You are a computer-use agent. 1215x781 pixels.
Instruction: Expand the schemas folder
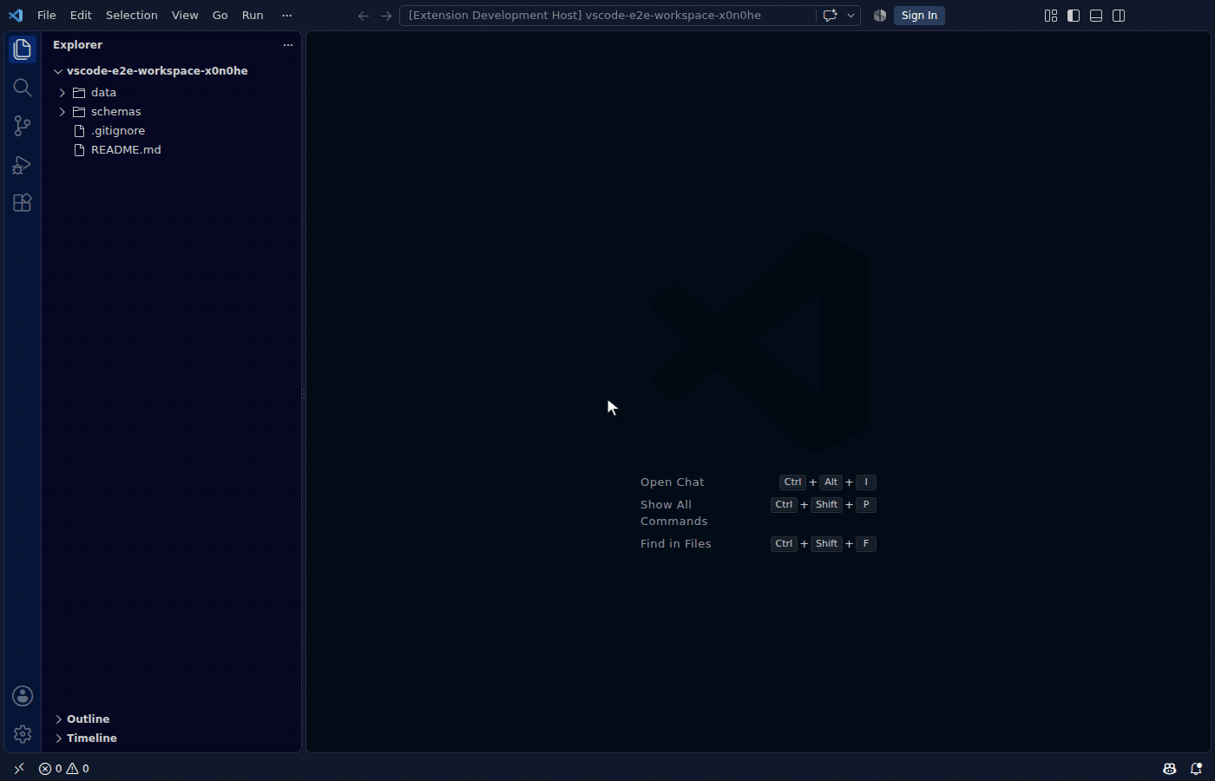pyautogui.click(x=172, y=111)
